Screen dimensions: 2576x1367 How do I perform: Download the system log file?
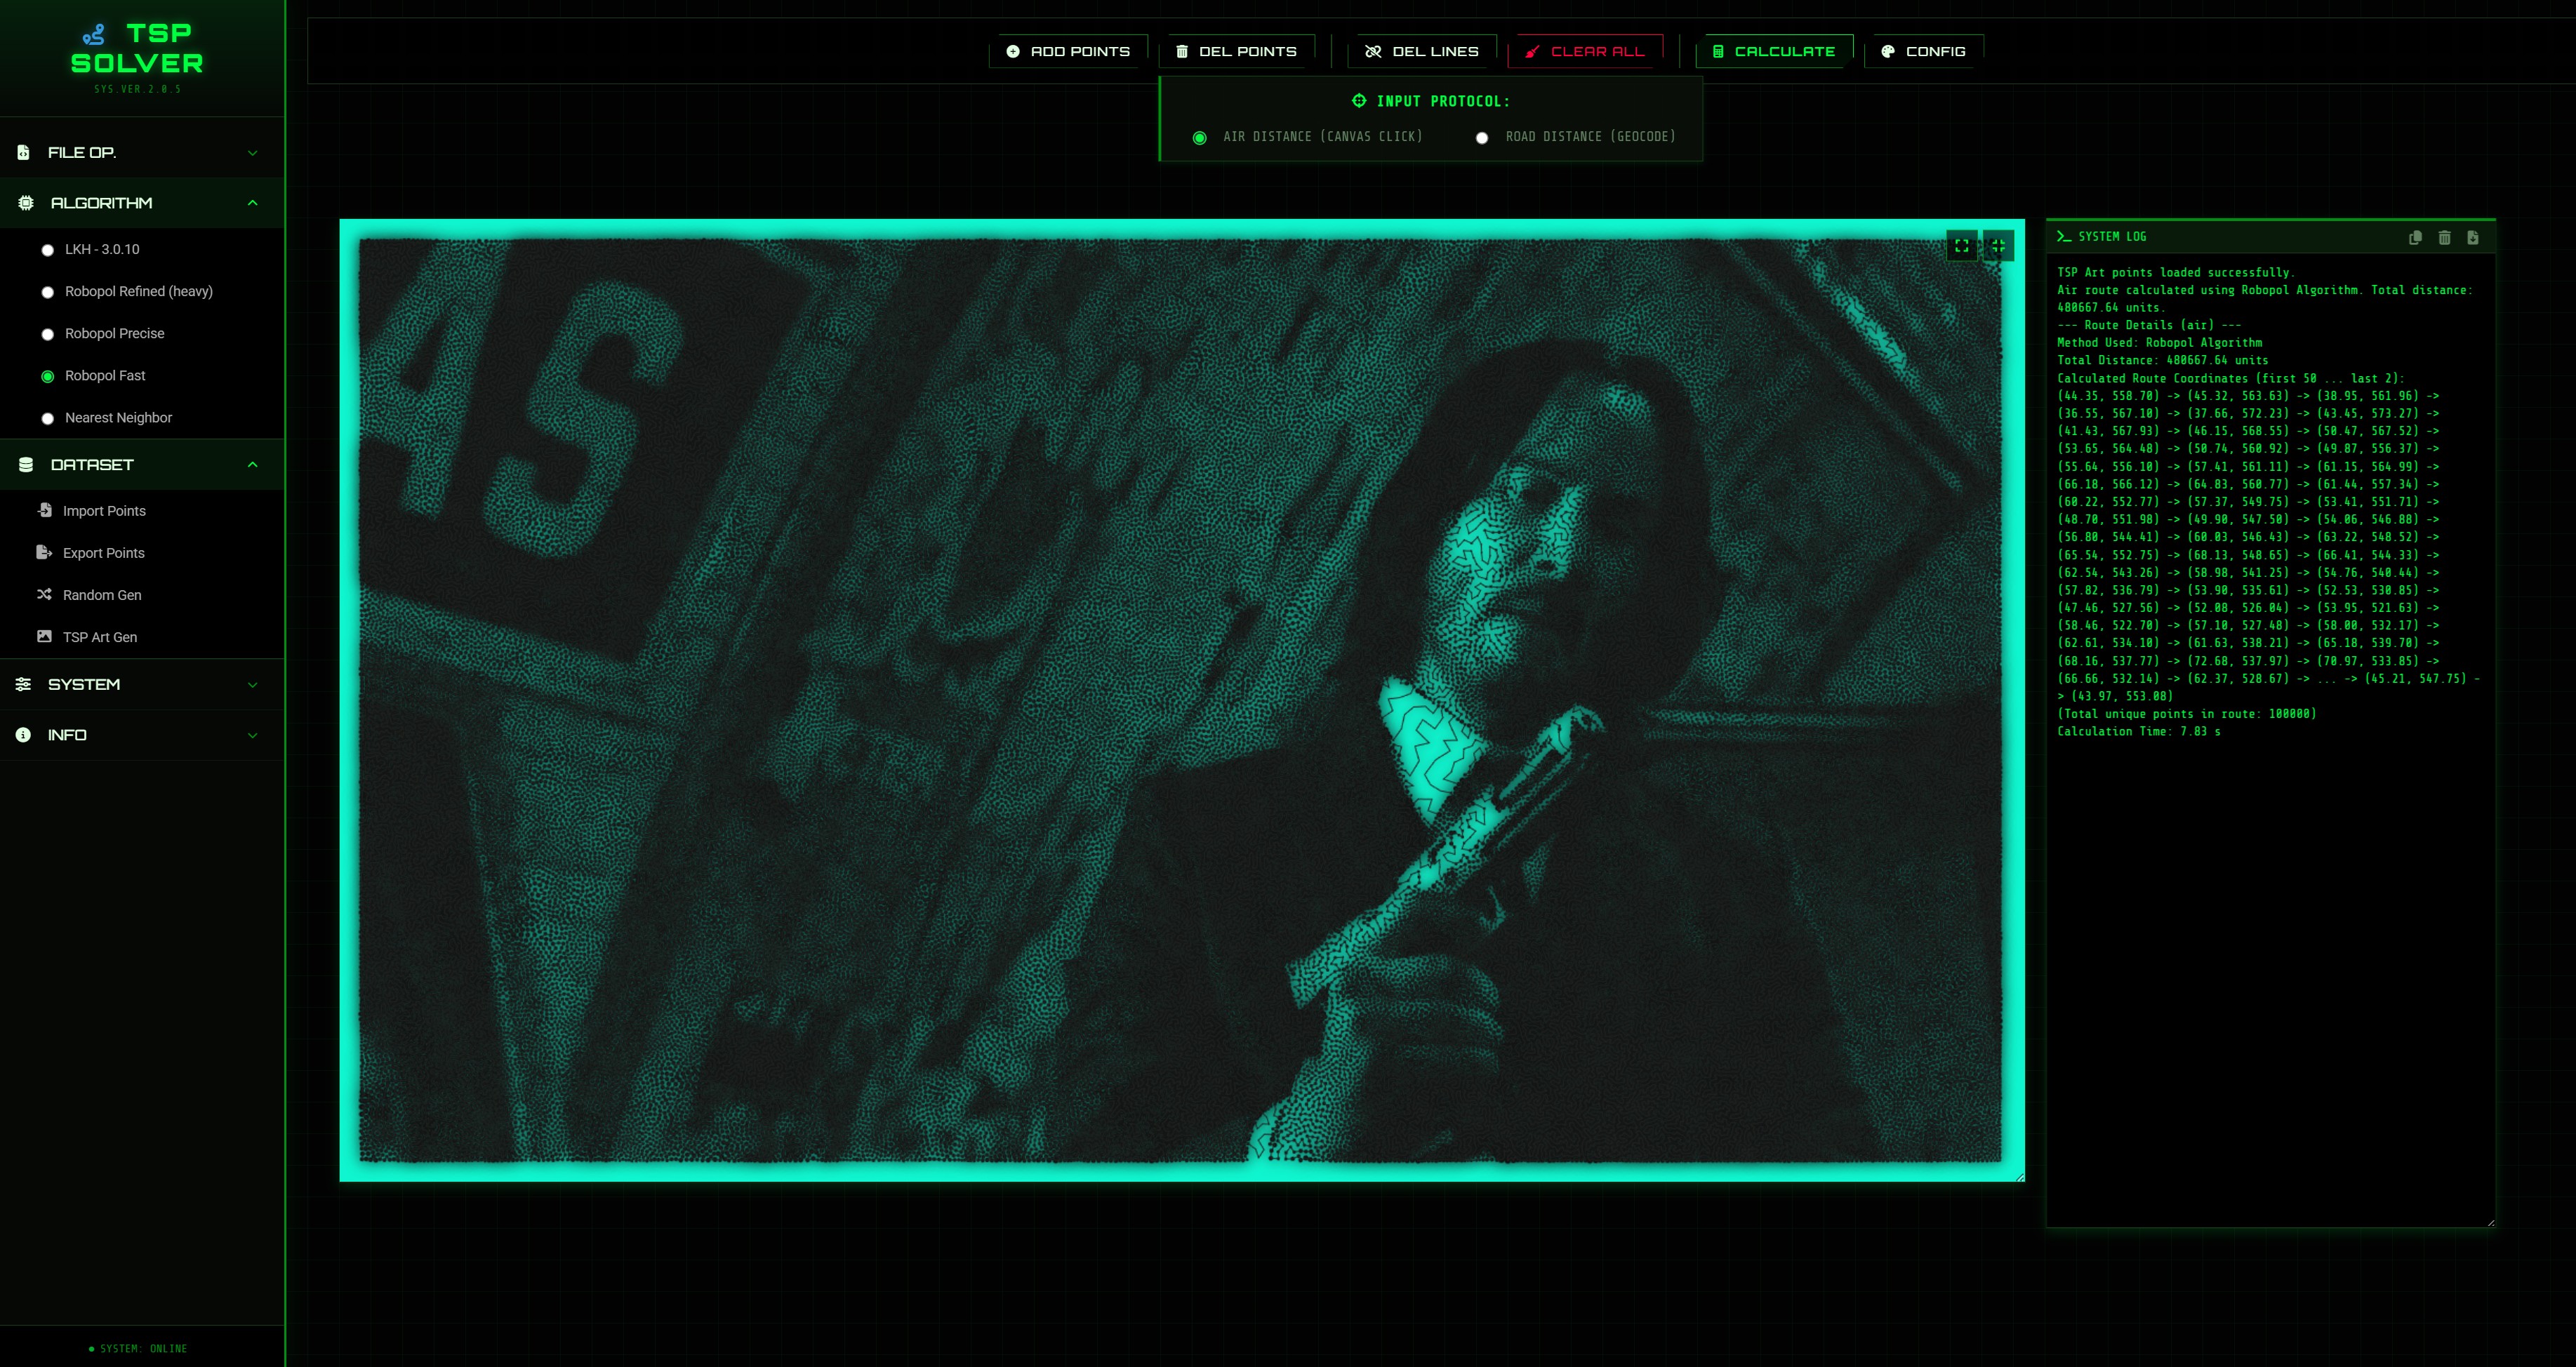tap(2473, 238)
